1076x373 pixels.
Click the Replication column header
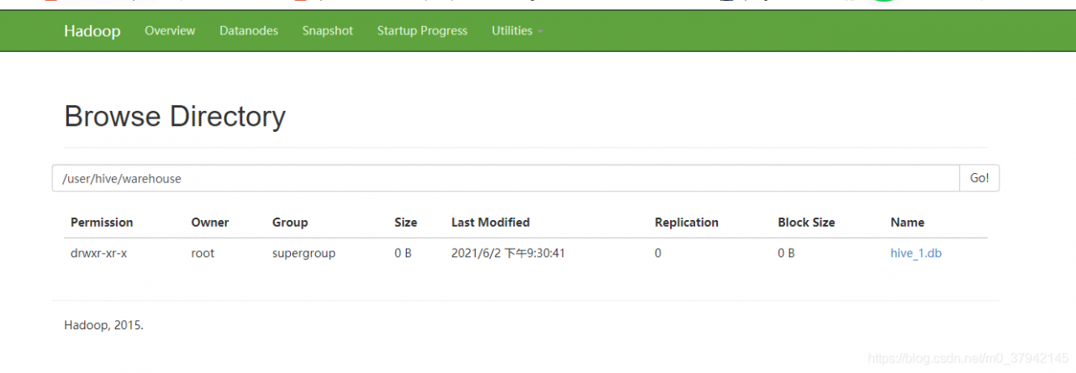click(x=687, y=223)
